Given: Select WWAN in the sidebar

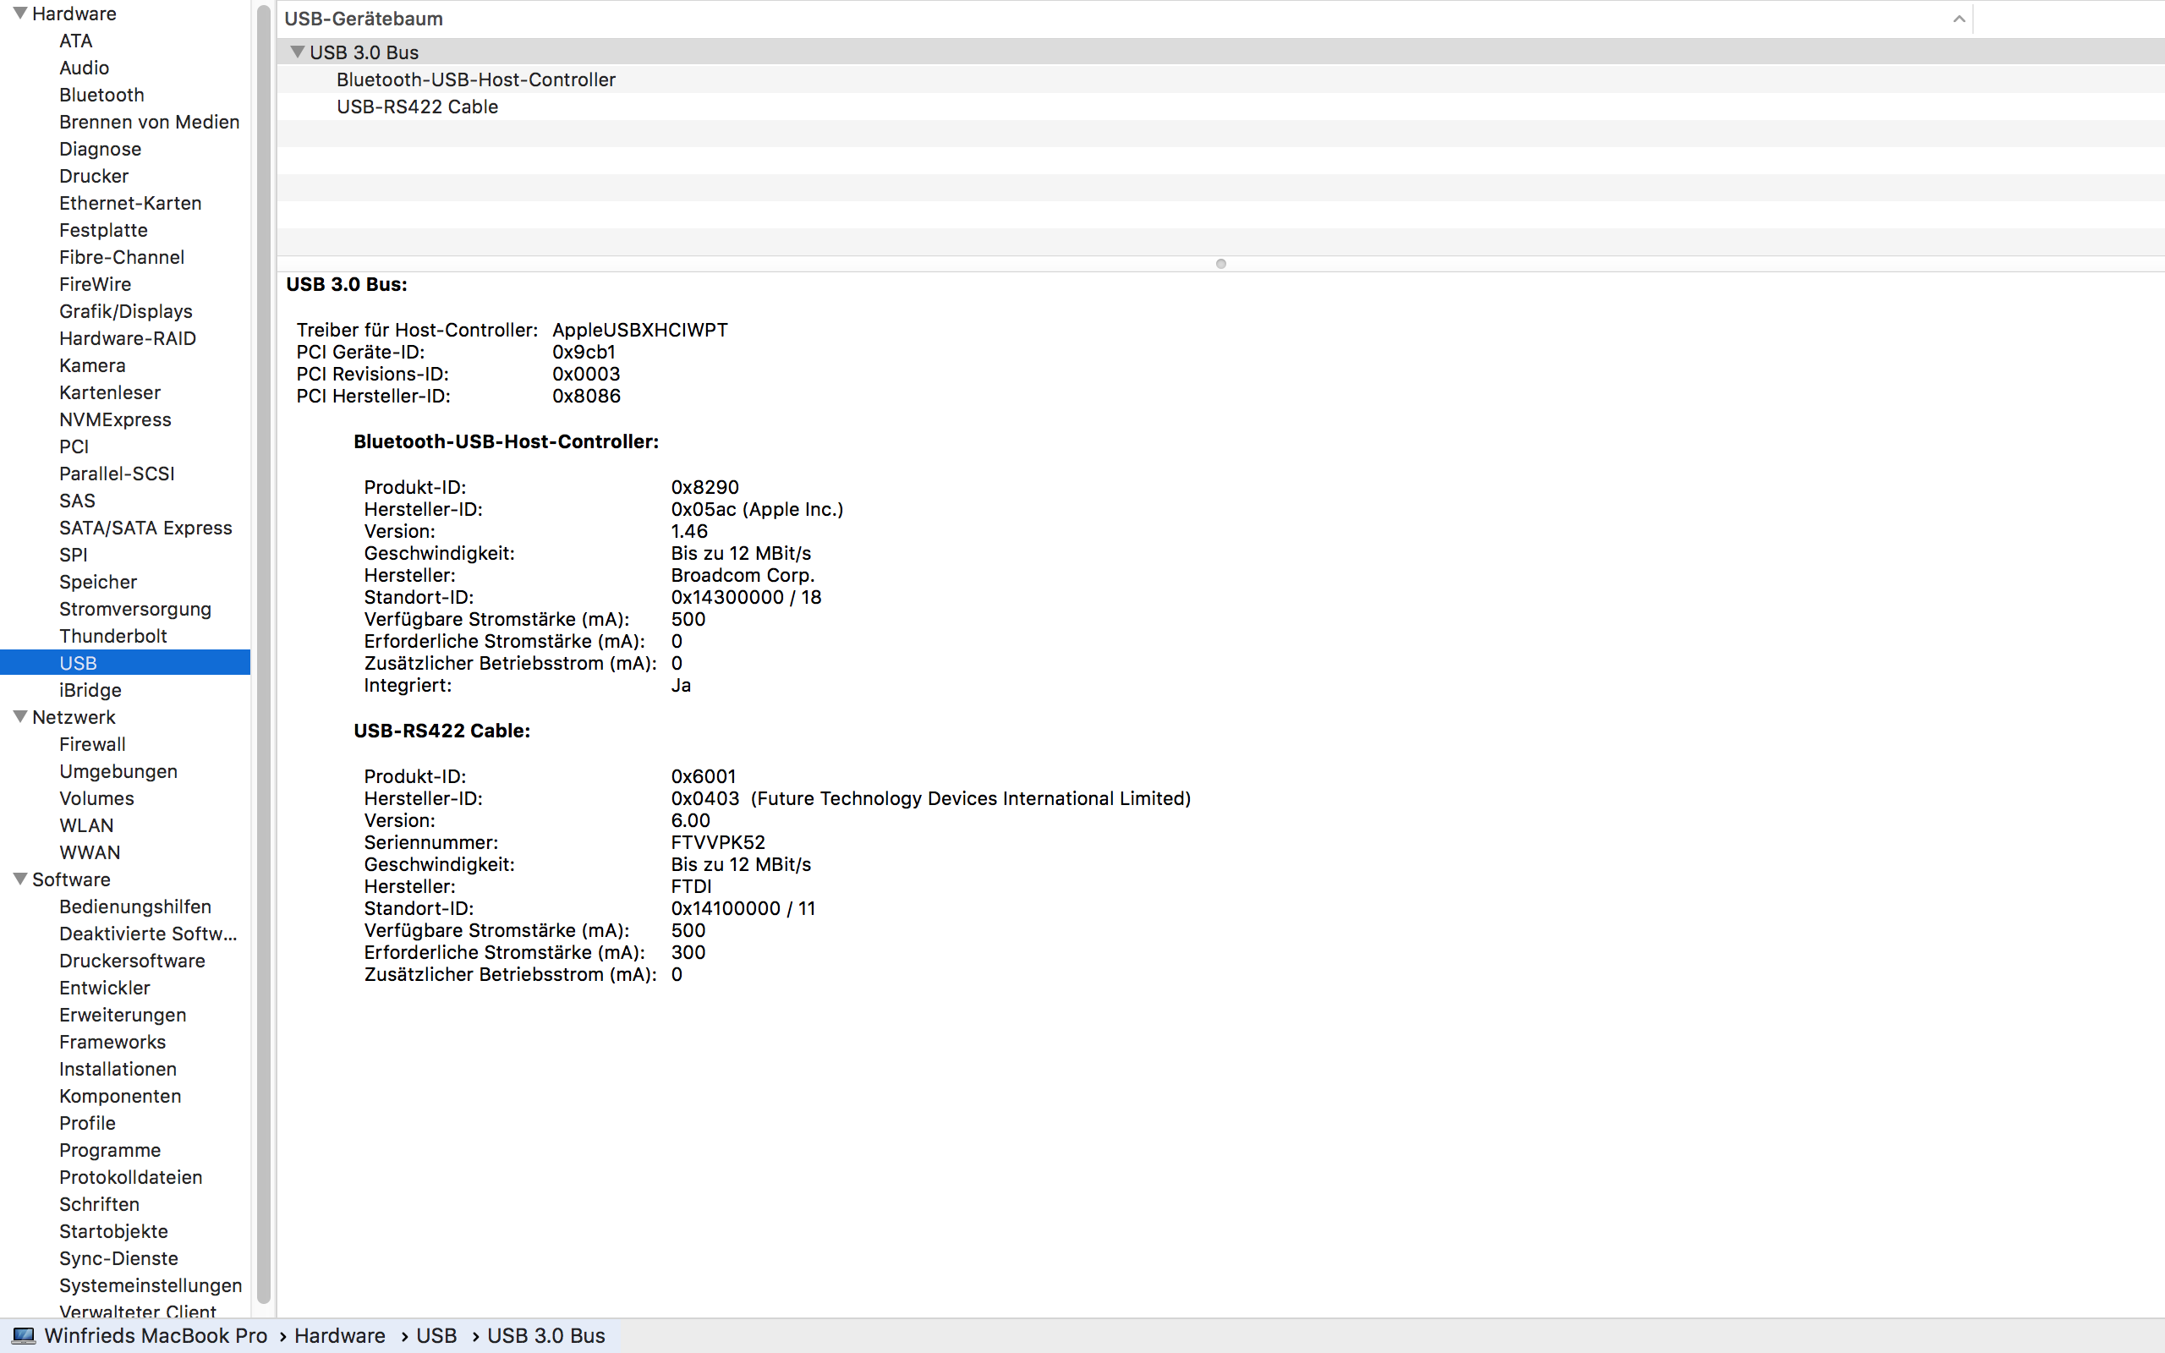Looking at the screenshot, I should pyautogui.click(x=90, y=852).
